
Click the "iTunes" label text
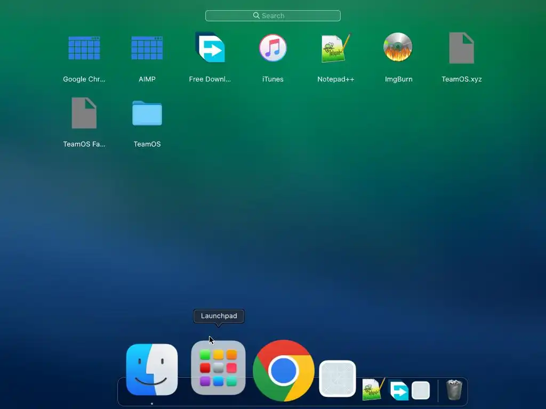(272, 79)
